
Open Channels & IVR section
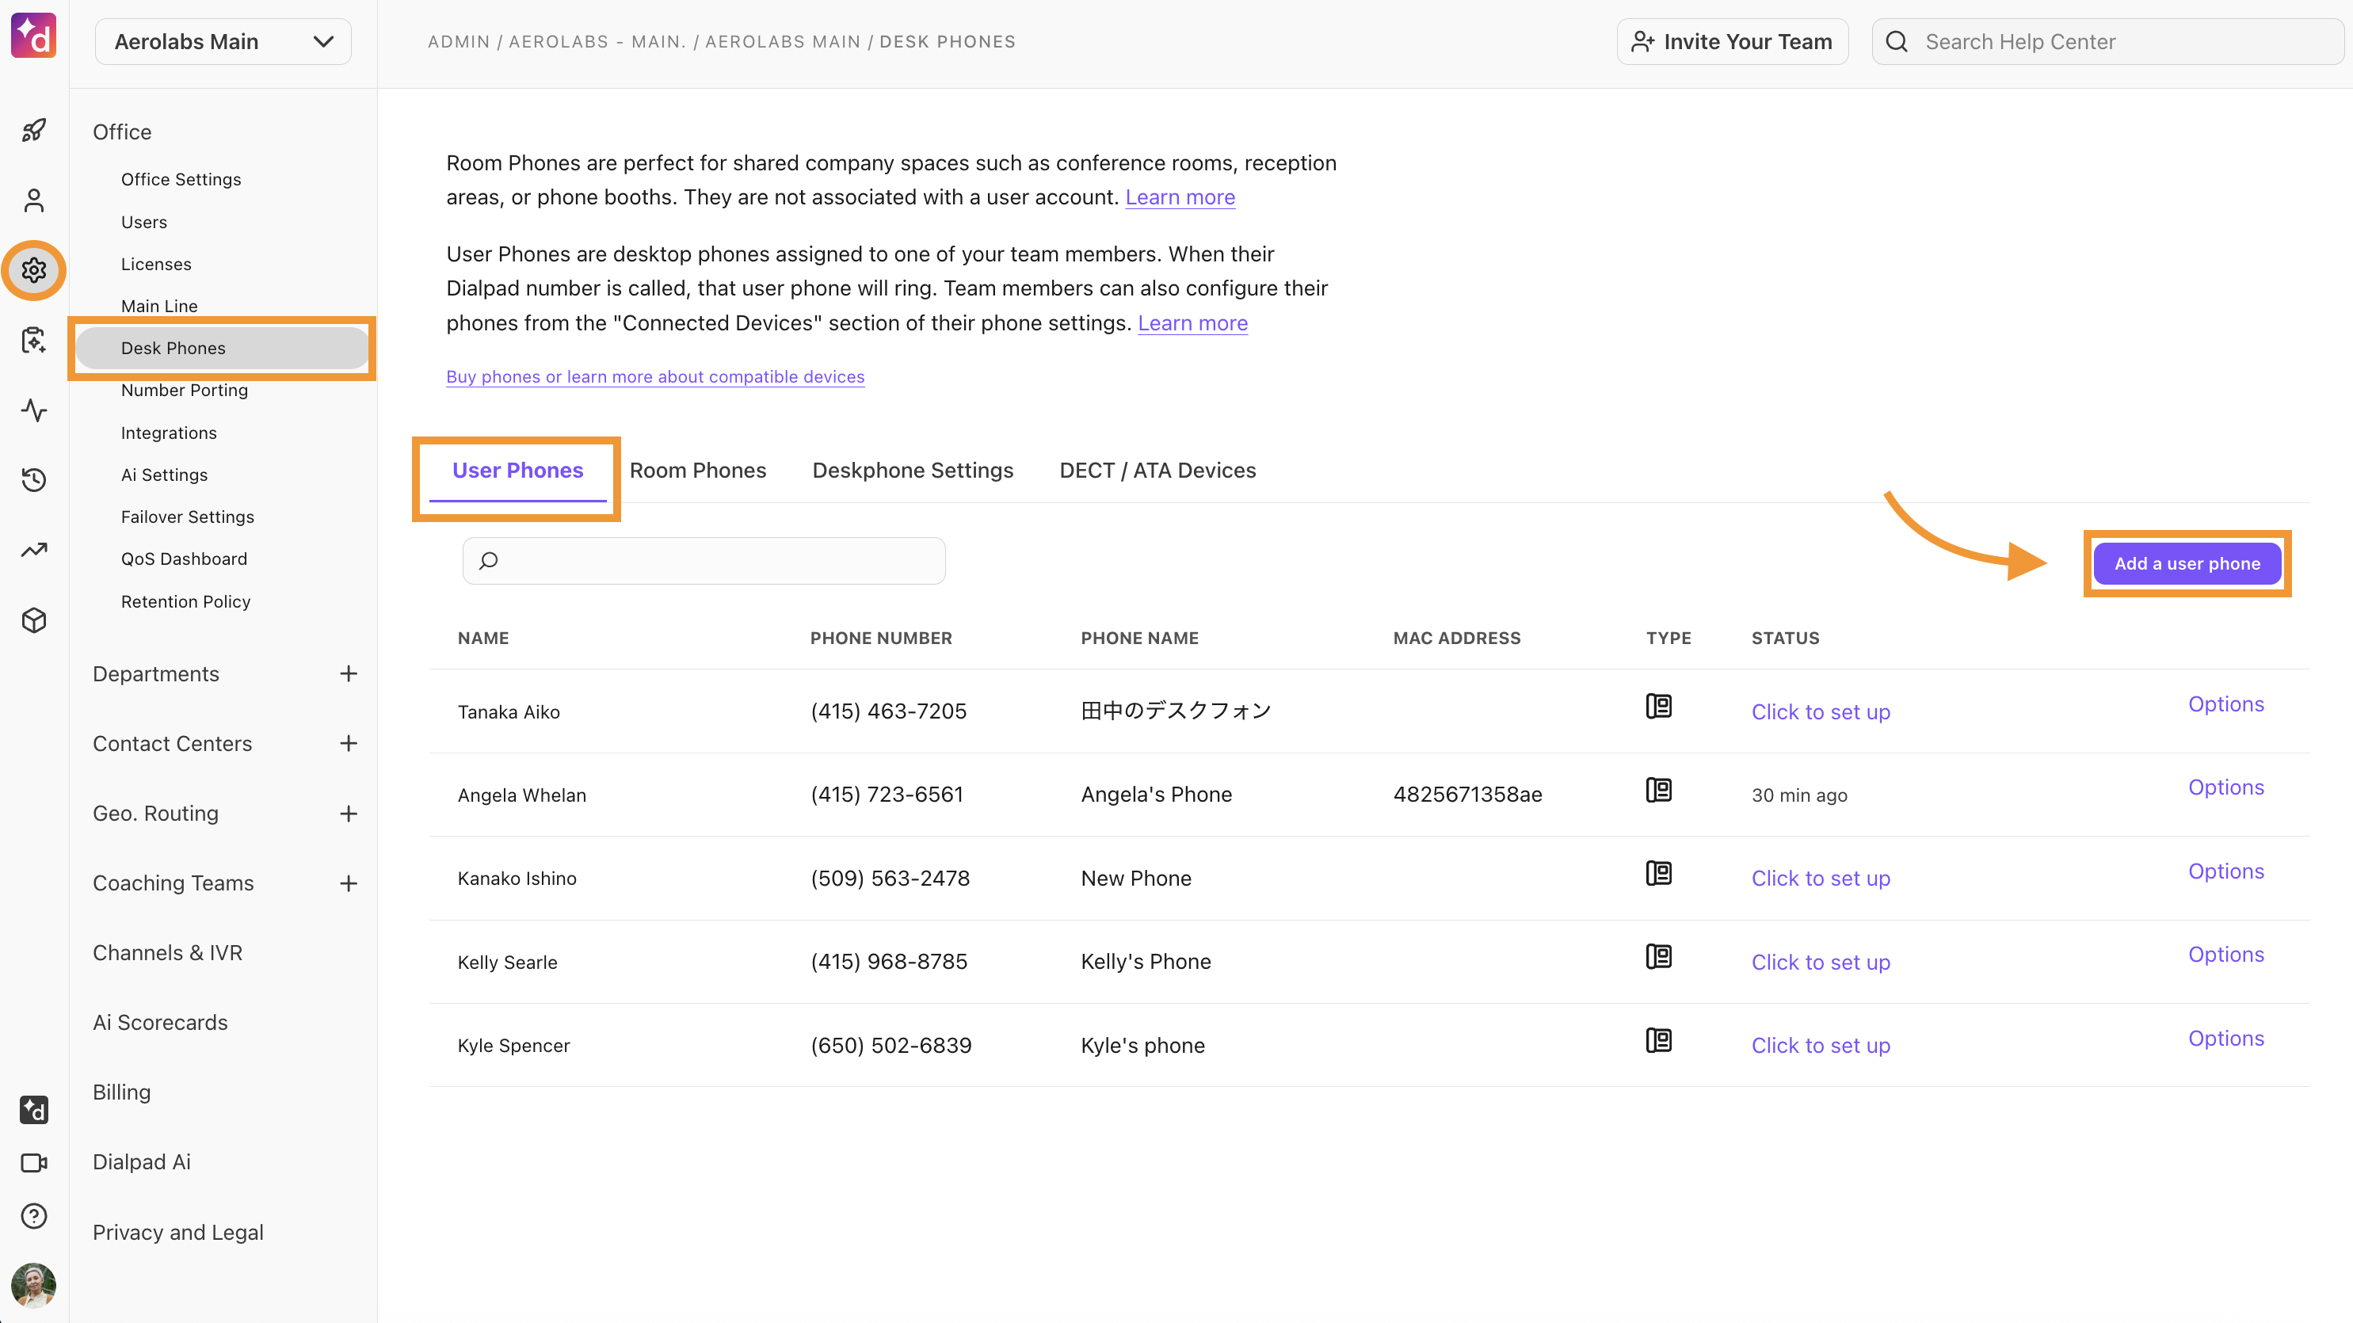167,953
